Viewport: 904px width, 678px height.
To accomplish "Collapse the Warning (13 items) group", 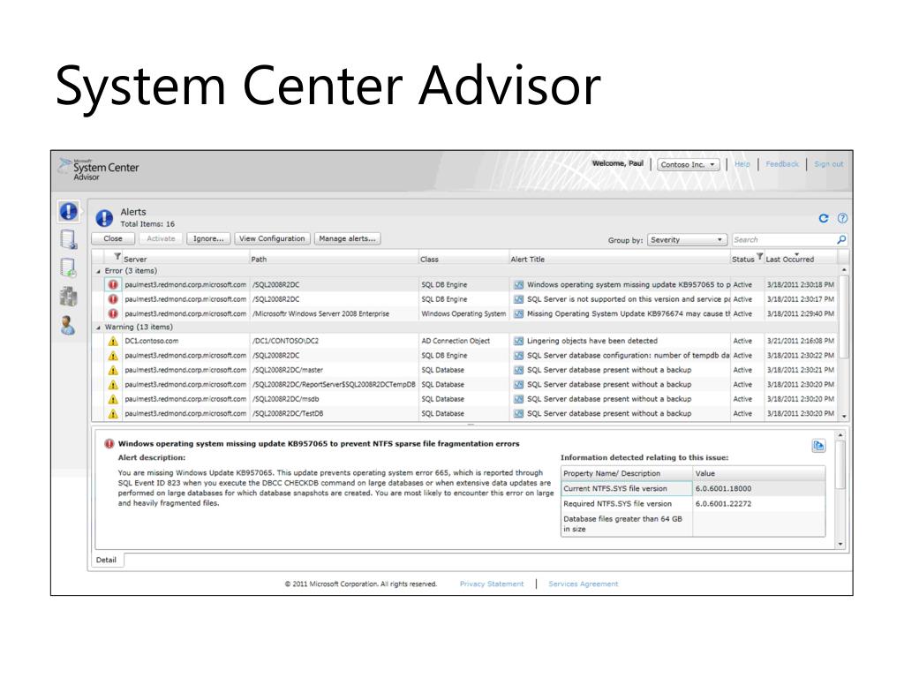I will 98,328.
